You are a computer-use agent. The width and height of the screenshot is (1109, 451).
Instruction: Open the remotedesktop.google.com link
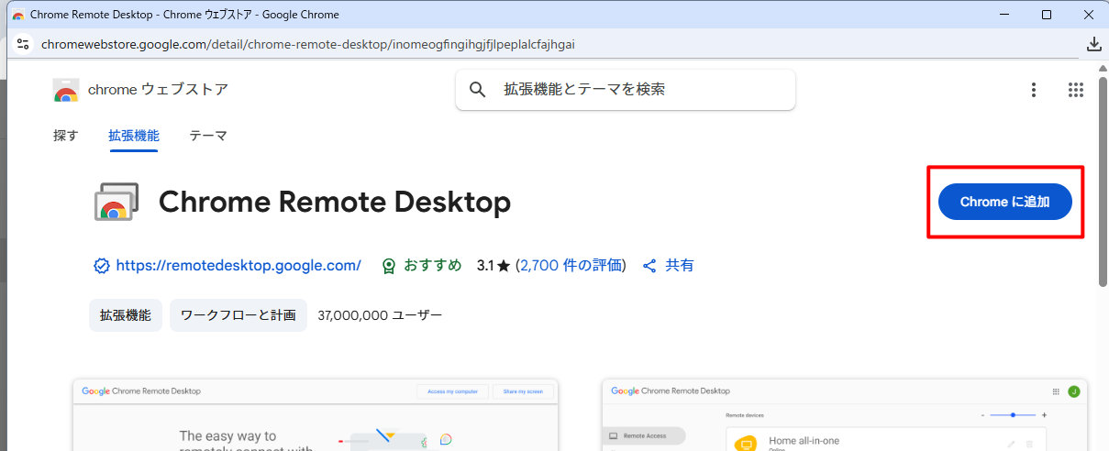coord(238,266)
